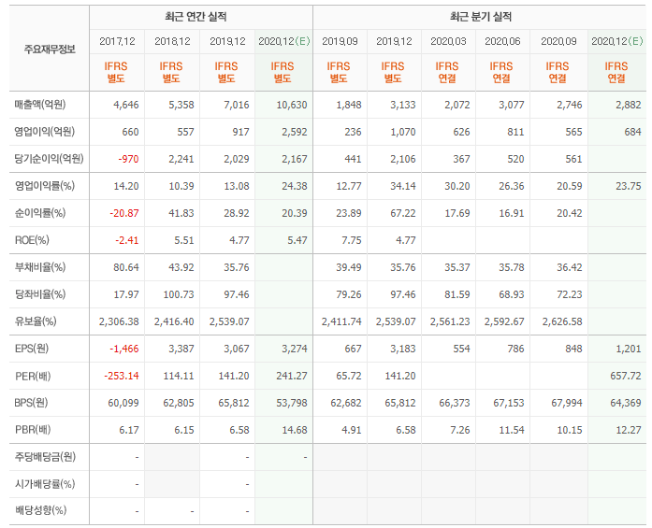Image resolution: width=652 pixels, height=528 pixels.
Task: Click the 최근 분기 실적 header
Action: click(x=480, y=17)
